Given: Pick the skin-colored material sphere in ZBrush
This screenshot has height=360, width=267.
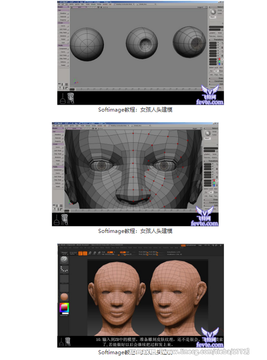Looking at the screenshot, I should (x=64, y=297).
